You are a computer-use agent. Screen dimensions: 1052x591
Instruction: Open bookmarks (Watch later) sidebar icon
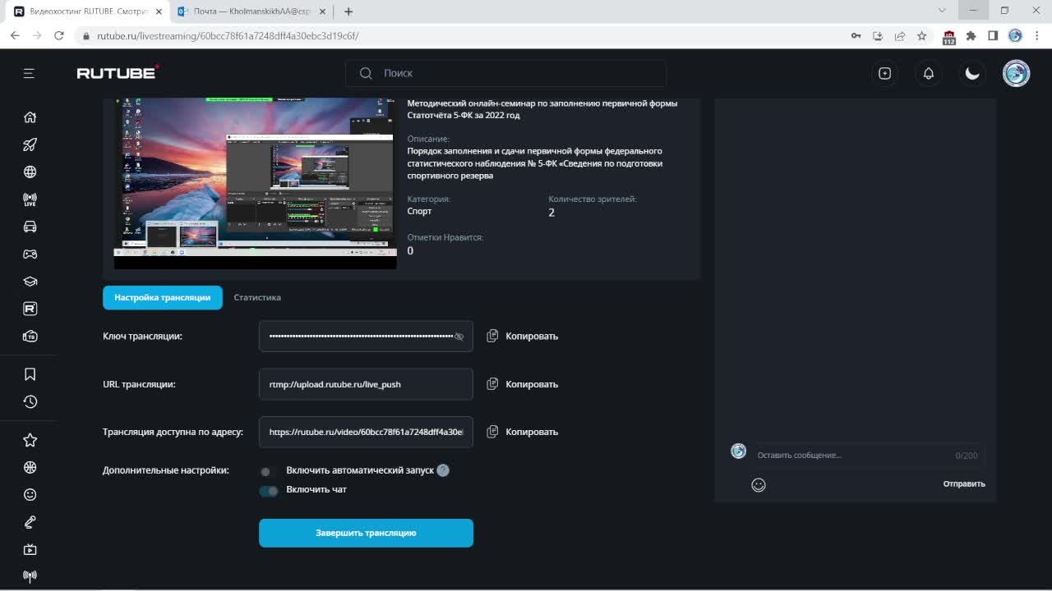click(30, 374)
